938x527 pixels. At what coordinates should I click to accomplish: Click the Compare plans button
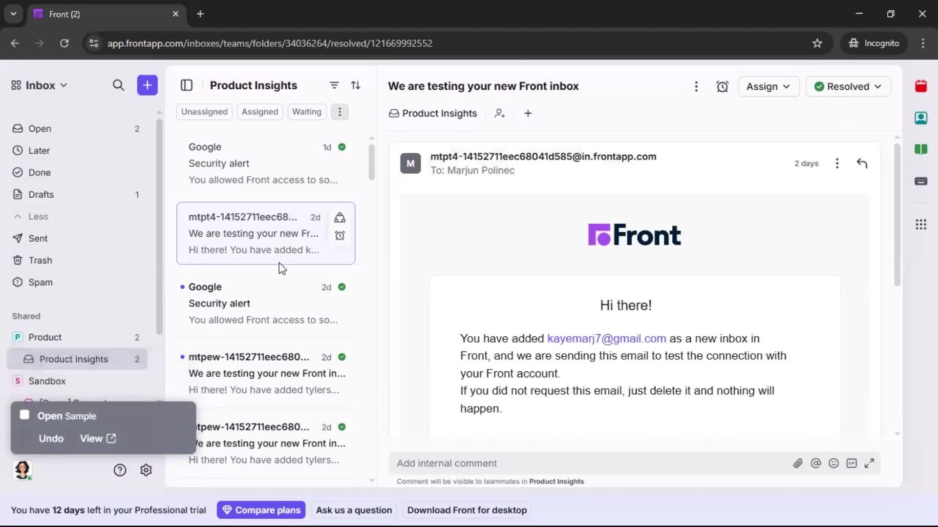click(x=261, y=509)
